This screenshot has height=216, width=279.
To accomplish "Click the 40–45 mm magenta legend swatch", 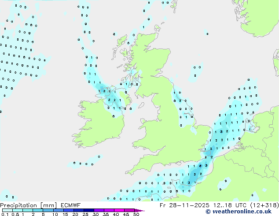I will click(x=119, y=210).
